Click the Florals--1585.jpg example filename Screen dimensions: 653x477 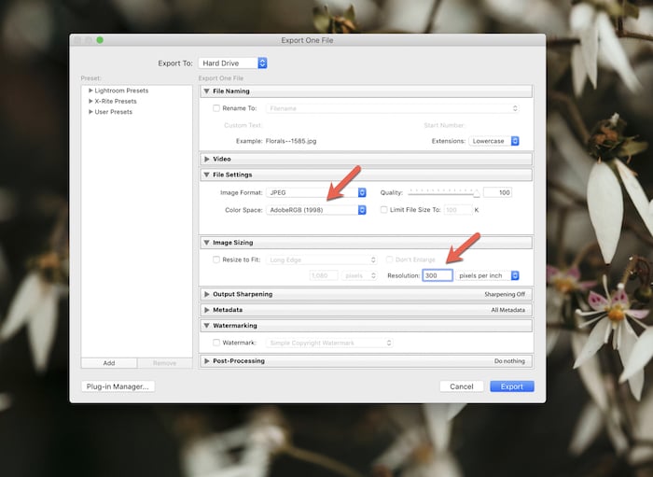291,141
